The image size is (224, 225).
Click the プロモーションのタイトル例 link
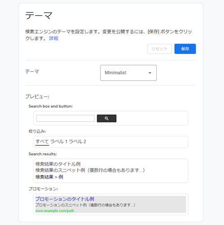tap(65, 199)
